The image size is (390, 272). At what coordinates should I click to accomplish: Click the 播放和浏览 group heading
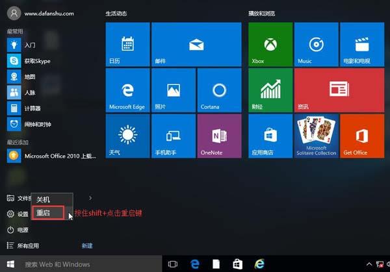pyautogui.click(x=262, y=14)
